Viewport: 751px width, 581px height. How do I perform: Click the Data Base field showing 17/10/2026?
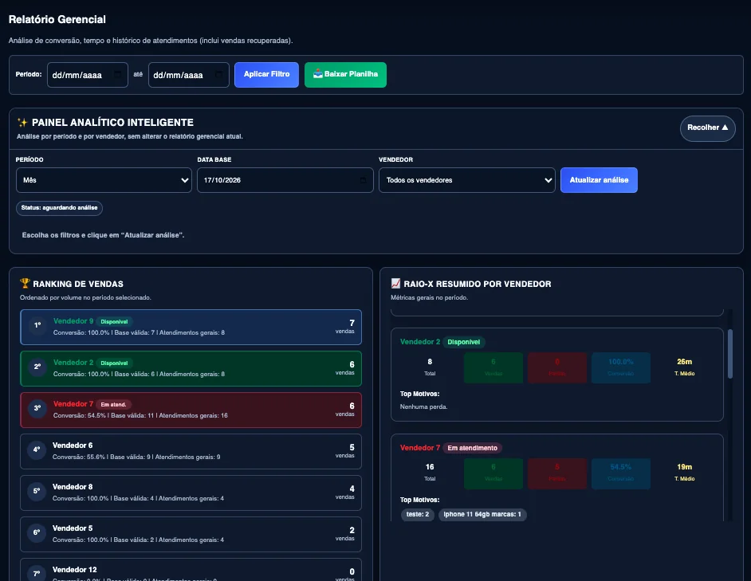click(285, 180)
